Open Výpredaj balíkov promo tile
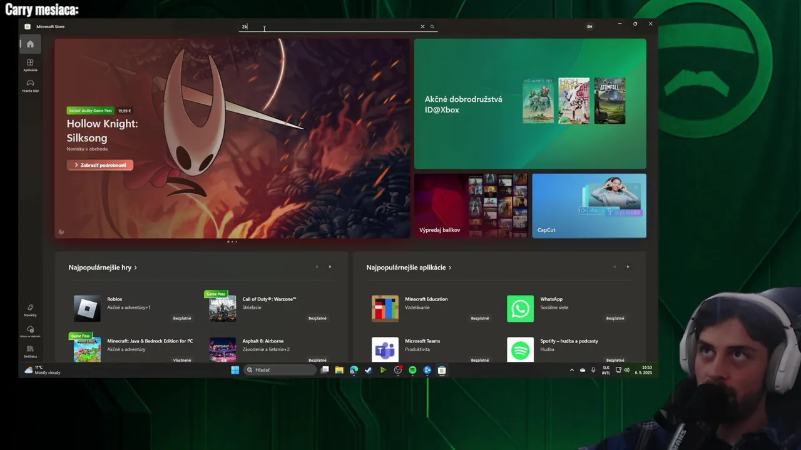 [471, 206]
